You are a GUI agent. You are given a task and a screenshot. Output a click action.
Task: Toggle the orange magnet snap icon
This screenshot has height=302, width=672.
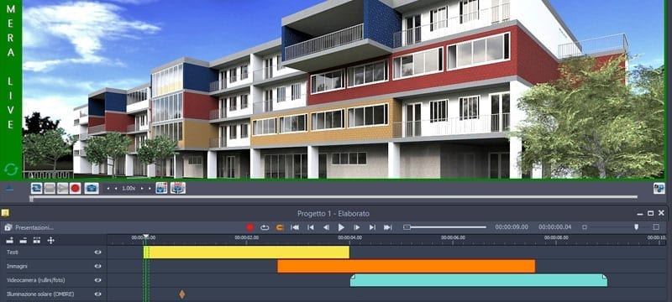(x=280, y=227)
